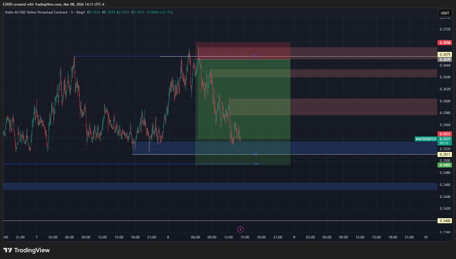This screenshot has width=456, height=259.
Task: Open the USDT currency selector
Action: 445,13
